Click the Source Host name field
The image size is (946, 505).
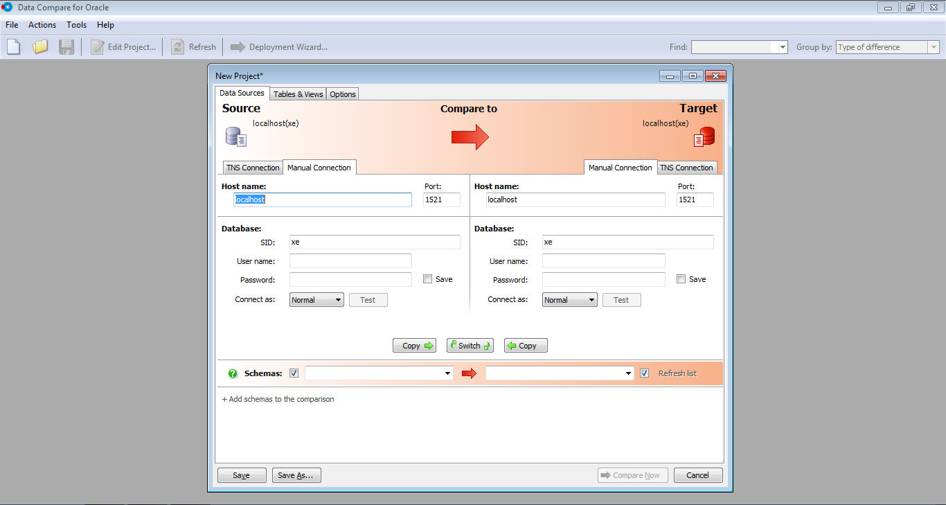coord(322,200)
